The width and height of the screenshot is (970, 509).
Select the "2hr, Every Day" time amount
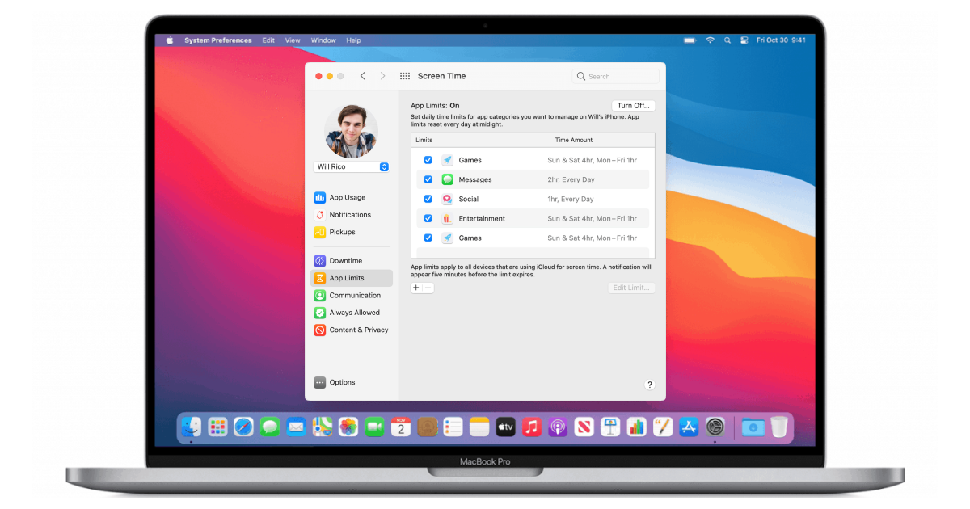coord(571,179)
